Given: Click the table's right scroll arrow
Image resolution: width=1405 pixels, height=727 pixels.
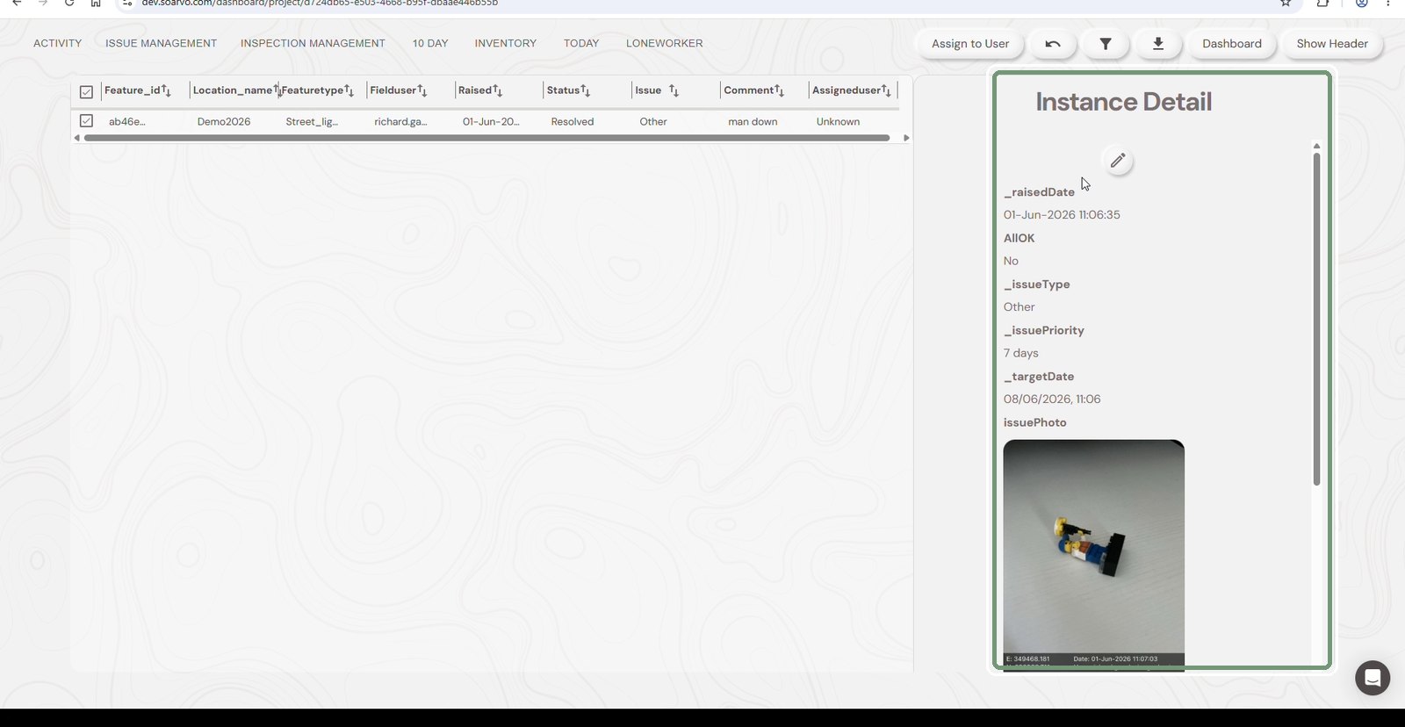Looking at the screenshot, I should [906, 138].
